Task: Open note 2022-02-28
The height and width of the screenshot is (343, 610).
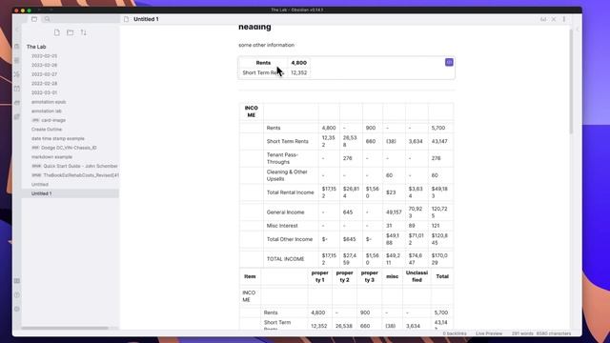Action: [x=45, y=84]
